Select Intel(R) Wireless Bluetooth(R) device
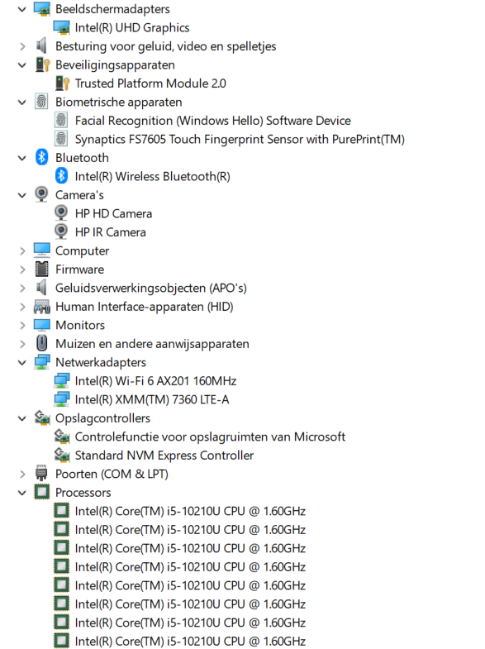485x649 pixels. [x=152, y=176]
